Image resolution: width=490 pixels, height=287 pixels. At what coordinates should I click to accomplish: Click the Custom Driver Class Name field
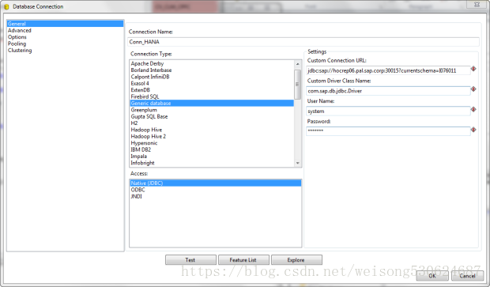(388, 91)
